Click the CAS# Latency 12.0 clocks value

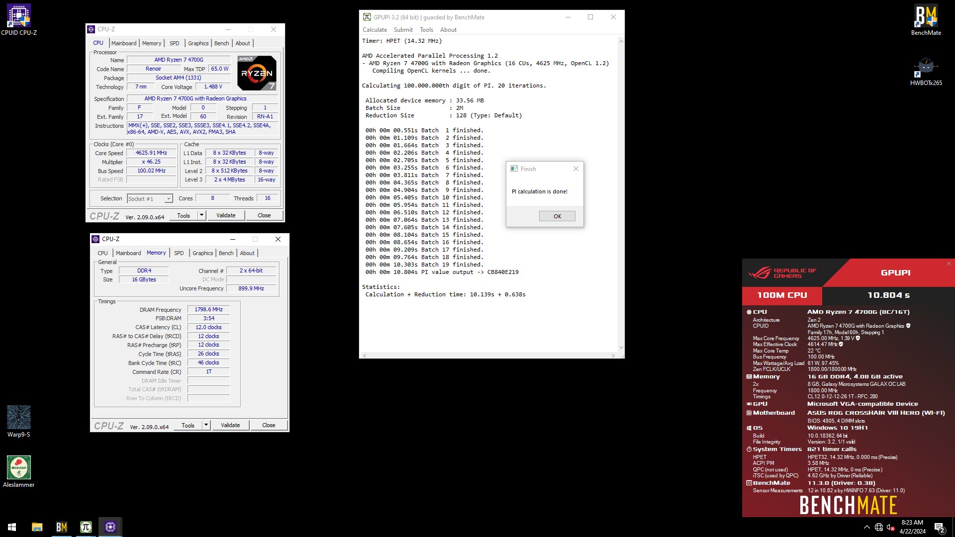pyautogui.click(x=208, y=327)
